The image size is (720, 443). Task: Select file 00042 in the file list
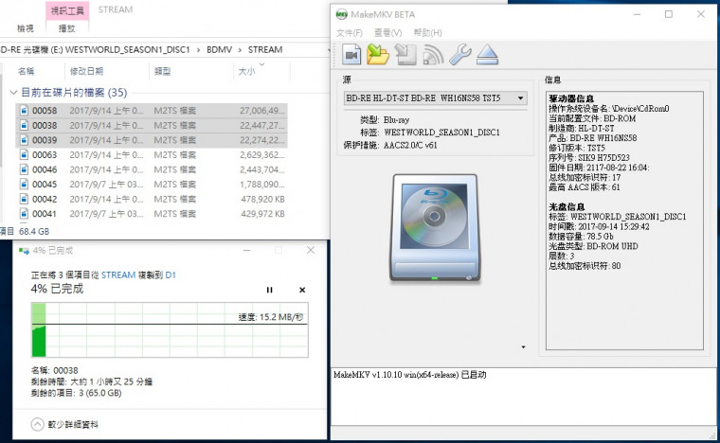[x=152, y=199]
